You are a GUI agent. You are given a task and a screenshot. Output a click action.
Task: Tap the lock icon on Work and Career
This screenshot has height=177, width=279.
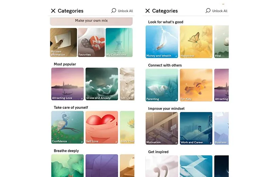pos(211,143)
